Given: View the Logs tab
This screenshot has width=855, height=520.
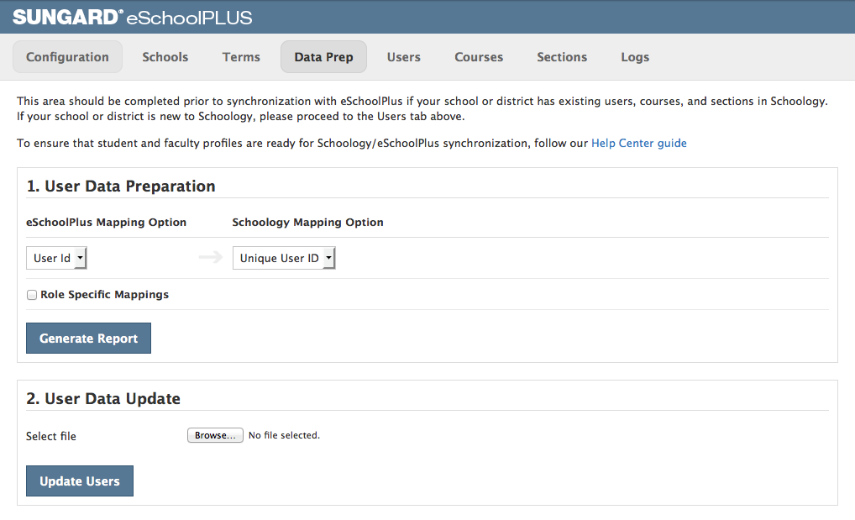Looking at the screenshot, I should (x=635, y=57).
